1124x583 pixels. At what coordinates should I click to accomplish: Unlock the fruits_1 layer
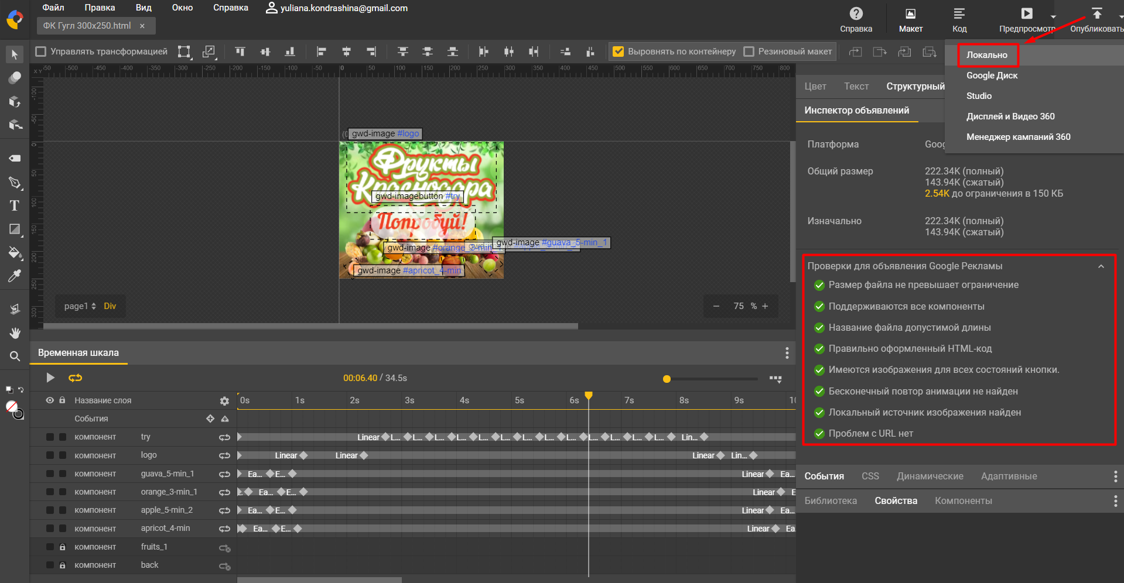(x=63, y=547)
